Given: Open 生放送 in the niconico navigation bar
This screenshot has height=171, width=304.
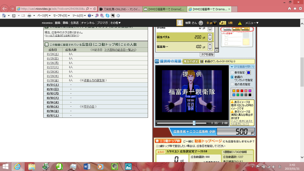Looking at the screenshot, I should (74, 23).
